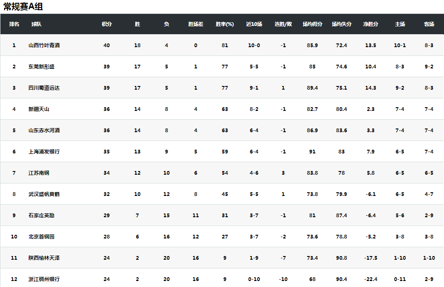
Task: Open the 浙江稠州银行 team link
Action: point(44,279)
